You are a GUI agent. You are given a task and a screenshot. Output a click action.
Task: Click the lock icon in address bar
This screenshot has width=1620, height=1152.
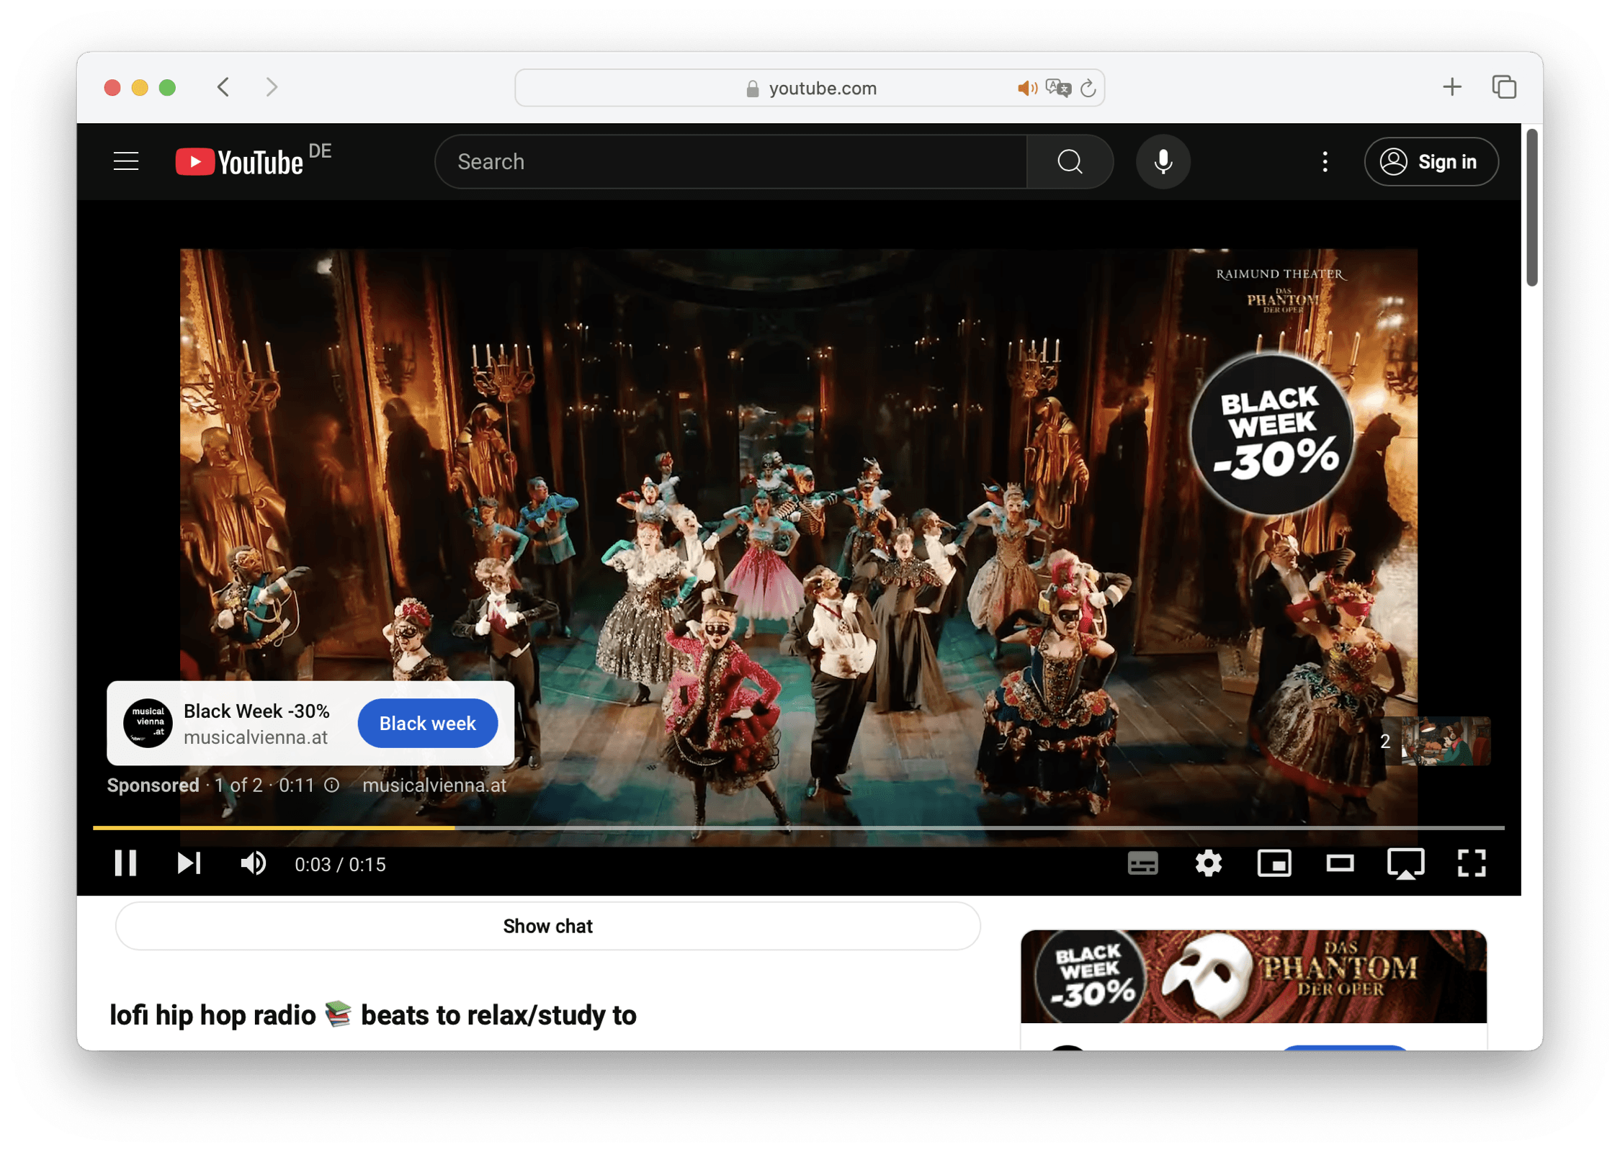(x=752, y=88)
